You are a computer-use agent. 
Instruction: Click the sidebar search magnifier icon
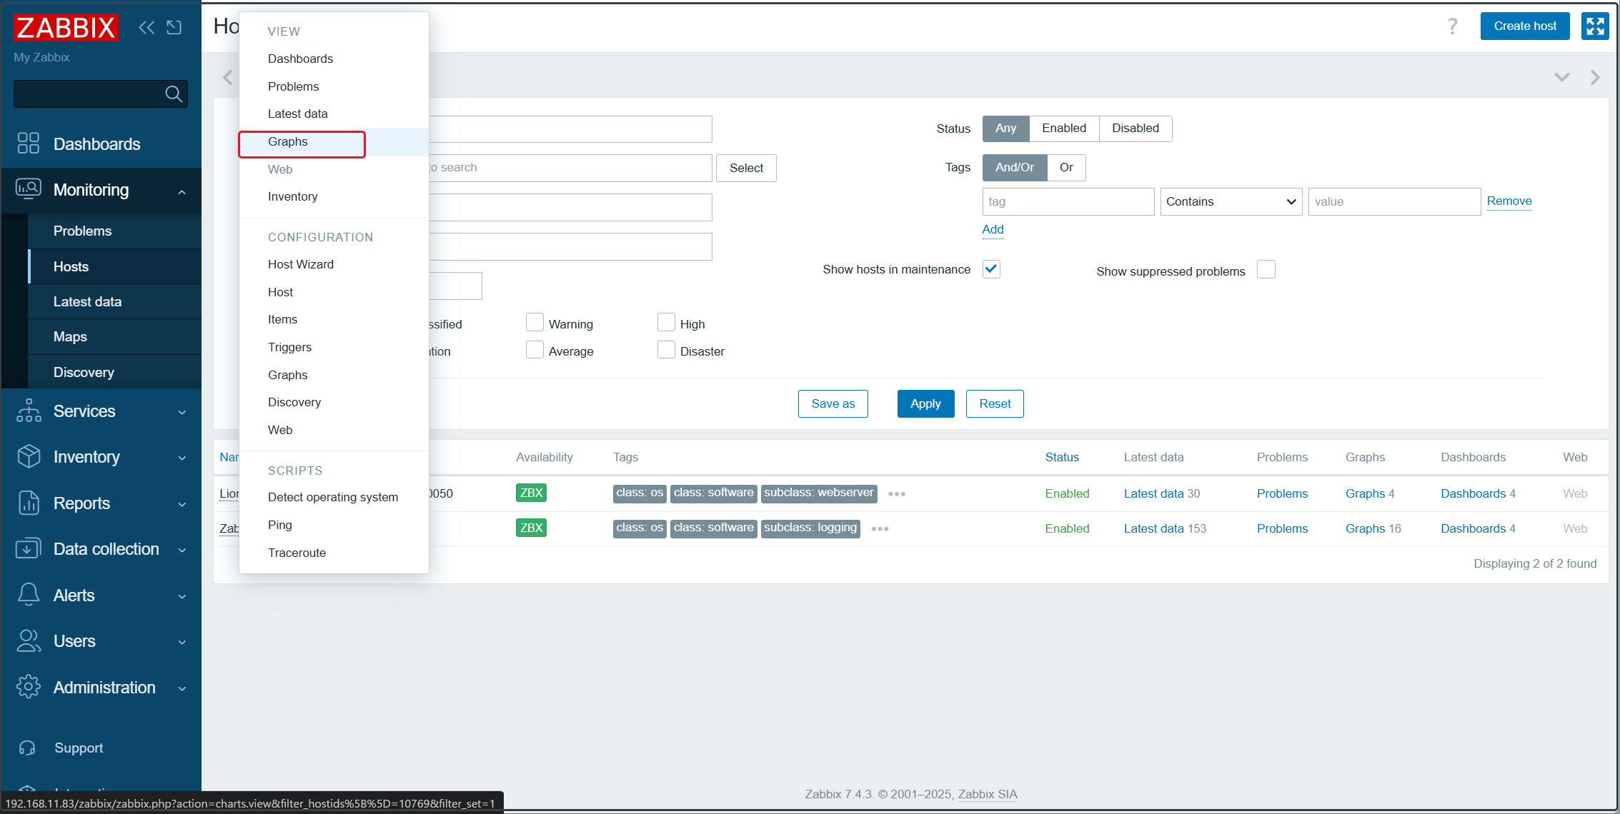coord(173,94)
